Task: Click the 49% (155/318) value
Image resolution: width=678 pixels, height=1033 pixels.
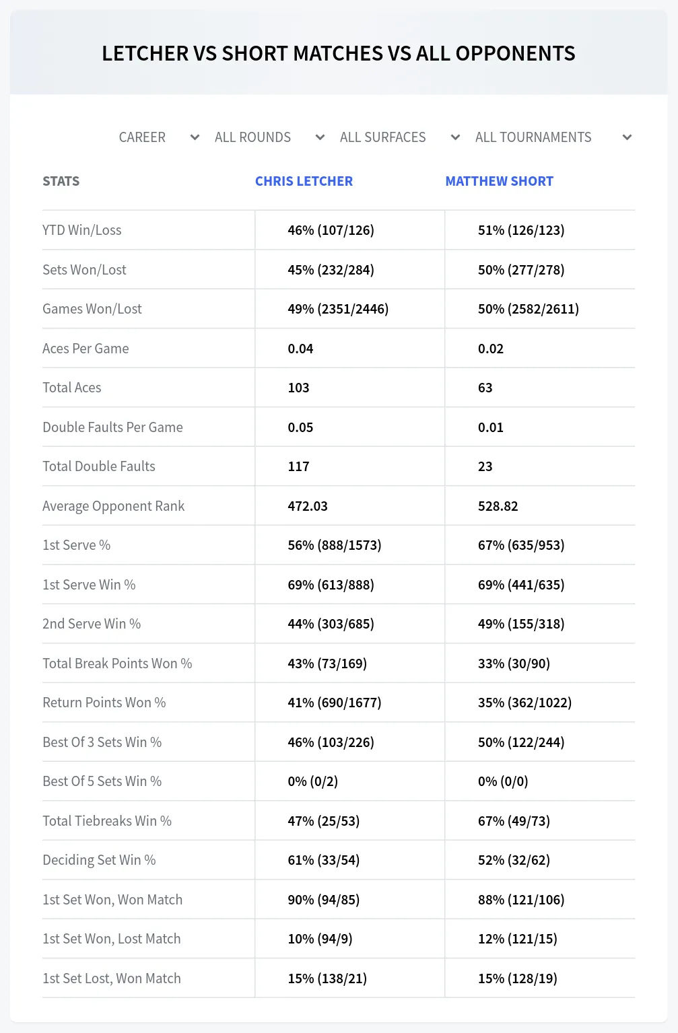Action: [521, 624]
